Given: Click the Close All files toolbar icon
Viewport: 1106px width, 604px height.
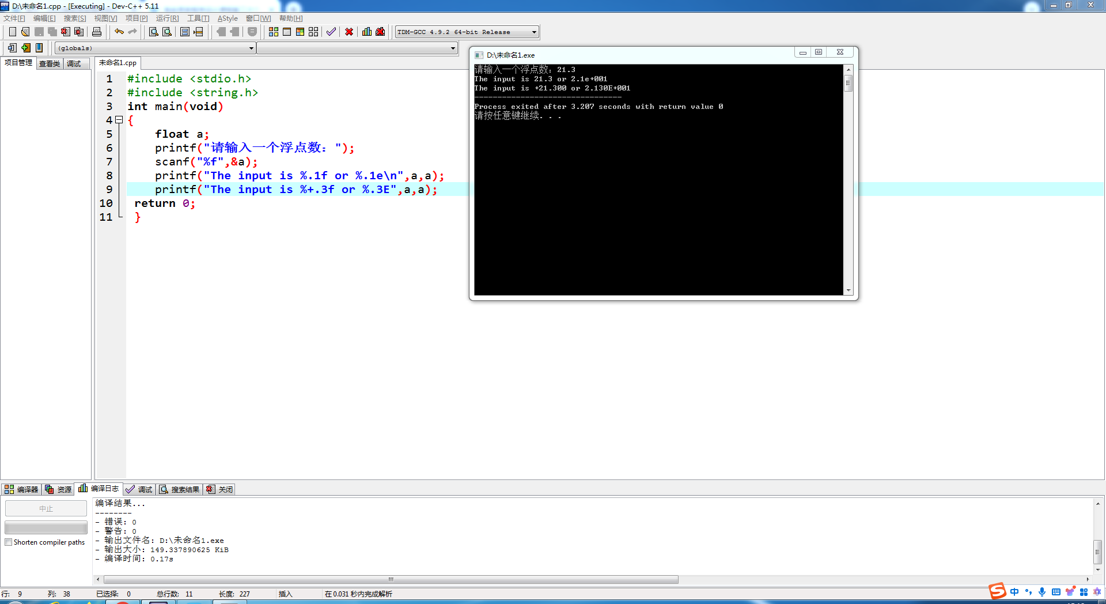Looking at the screenshot, I should [79, 32].
